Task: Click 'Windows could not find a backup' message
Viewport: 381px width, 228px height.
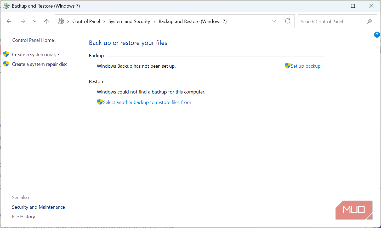Action: pyautogui.click(x=151, y=92)
